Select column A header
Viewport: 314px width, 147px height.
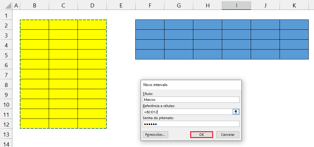pos(16,6)
